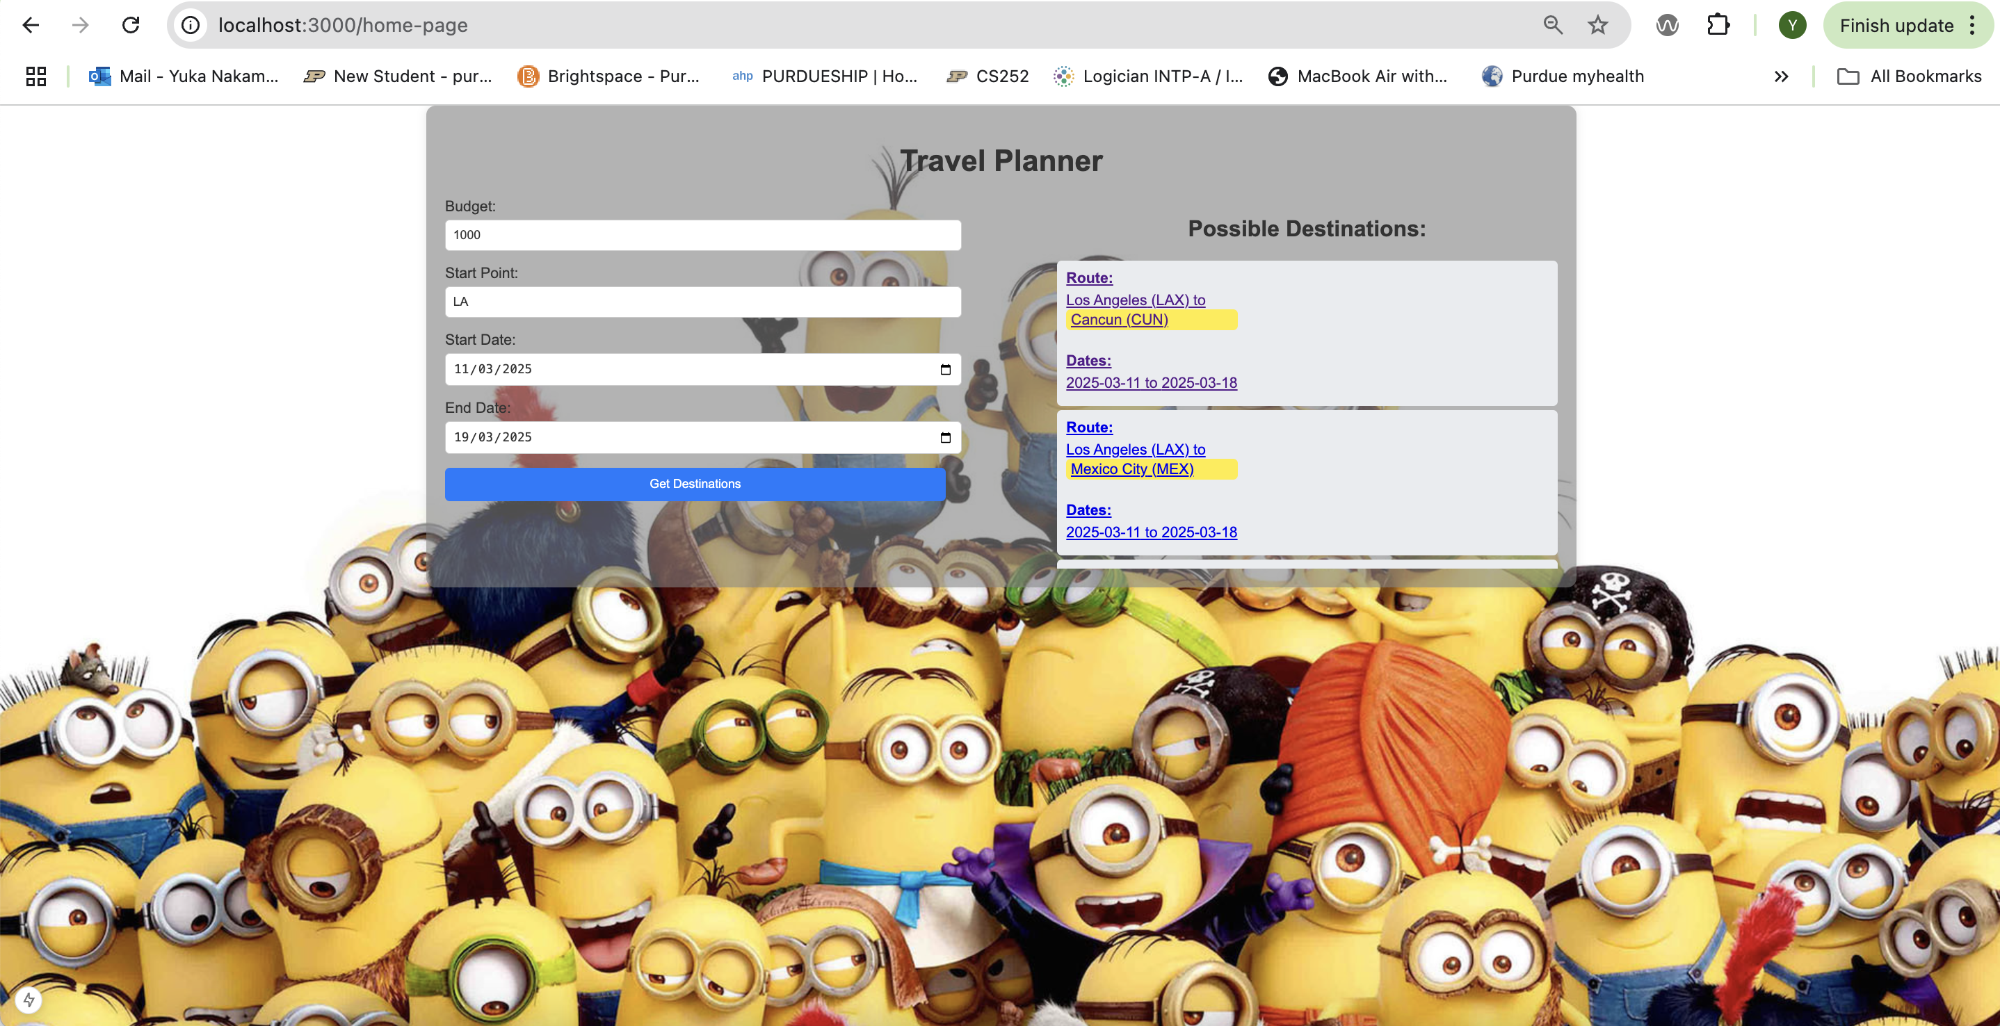Click the Budget input field
Image resolution: width=2000 pixels, height=1026 pixels.
(702, 235)
